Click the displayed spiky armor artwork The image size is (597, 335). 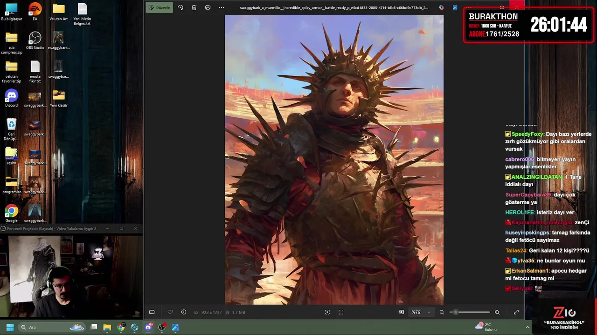[334, 160]
